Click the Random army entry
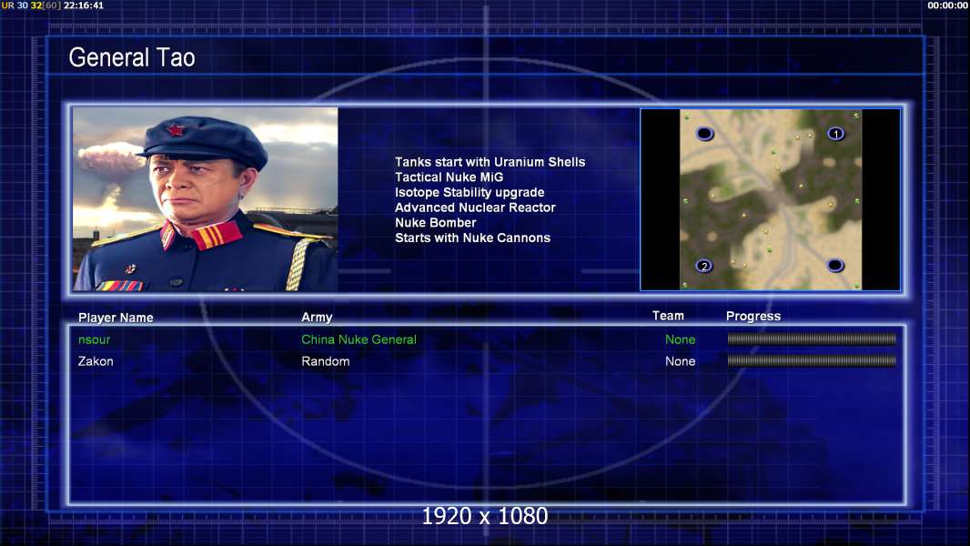 tap(326, 361)
